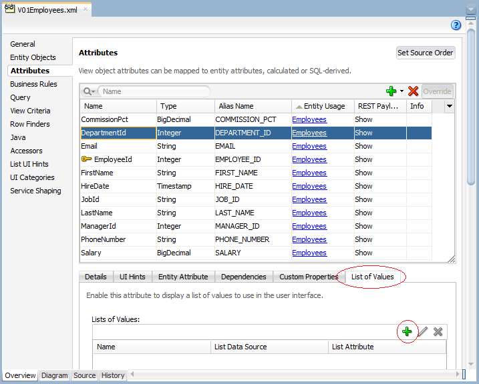This screenshot has height=384, width=479.
Task: Open Employees link in ManagerId row
Action: pos(309,226)
